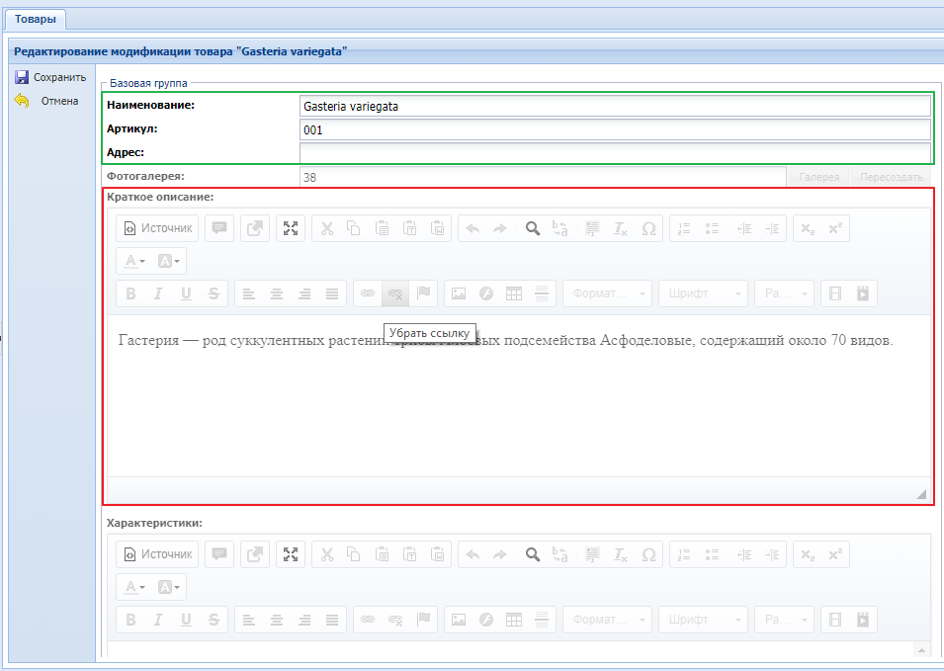Insert table in the Краткое описание editor

(513, 294)
